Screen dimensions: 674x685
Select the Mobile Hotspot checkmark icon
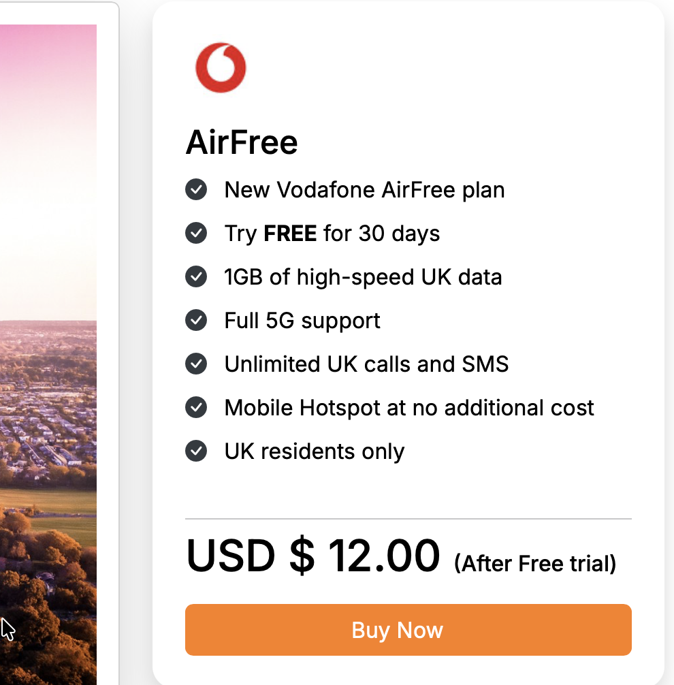196,408
